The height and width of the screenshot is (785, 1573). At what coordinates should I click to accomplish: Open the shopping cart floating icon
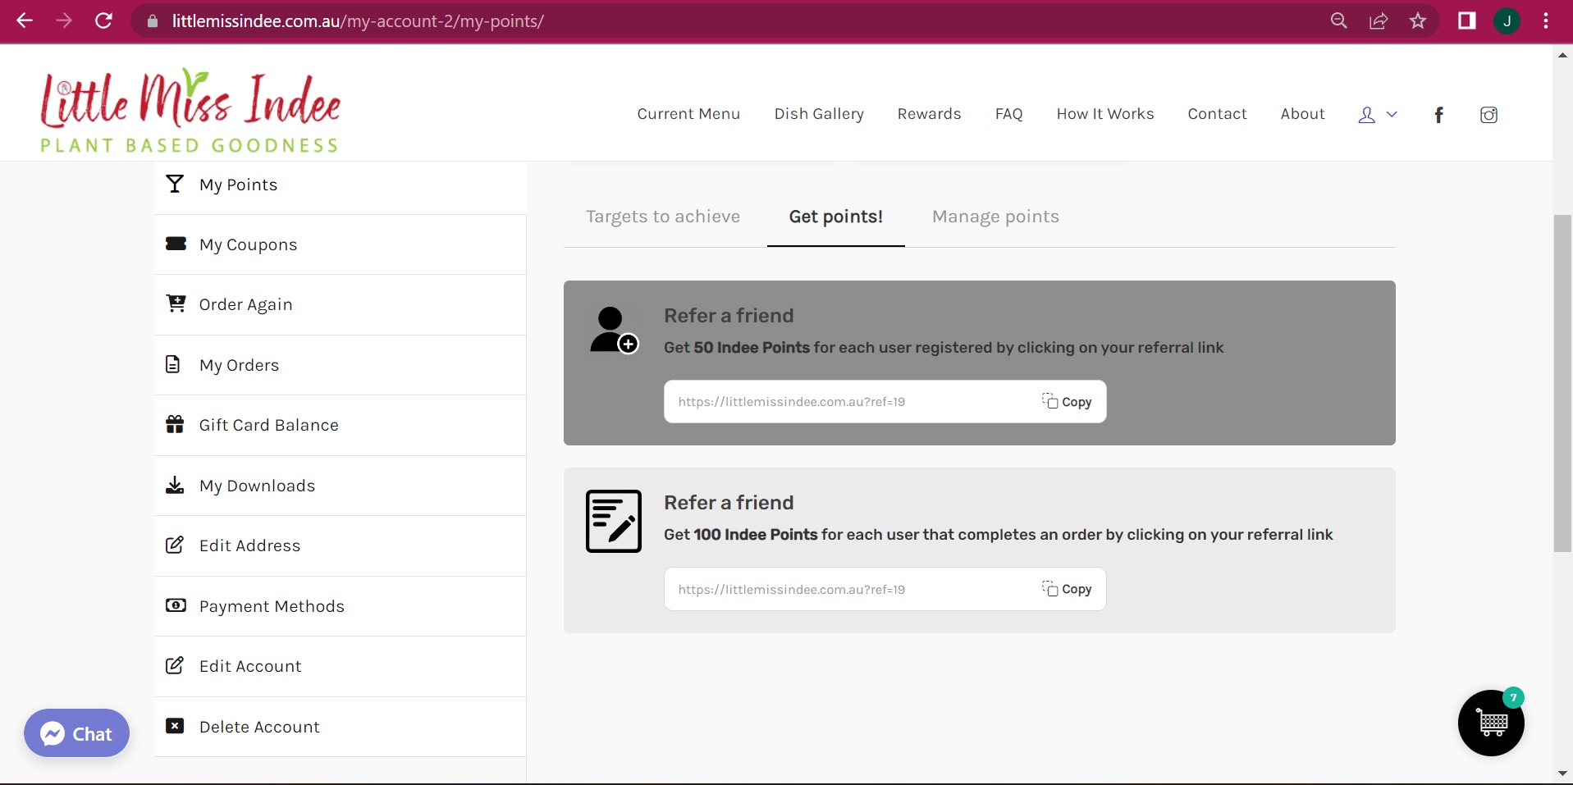point(1490,723)
